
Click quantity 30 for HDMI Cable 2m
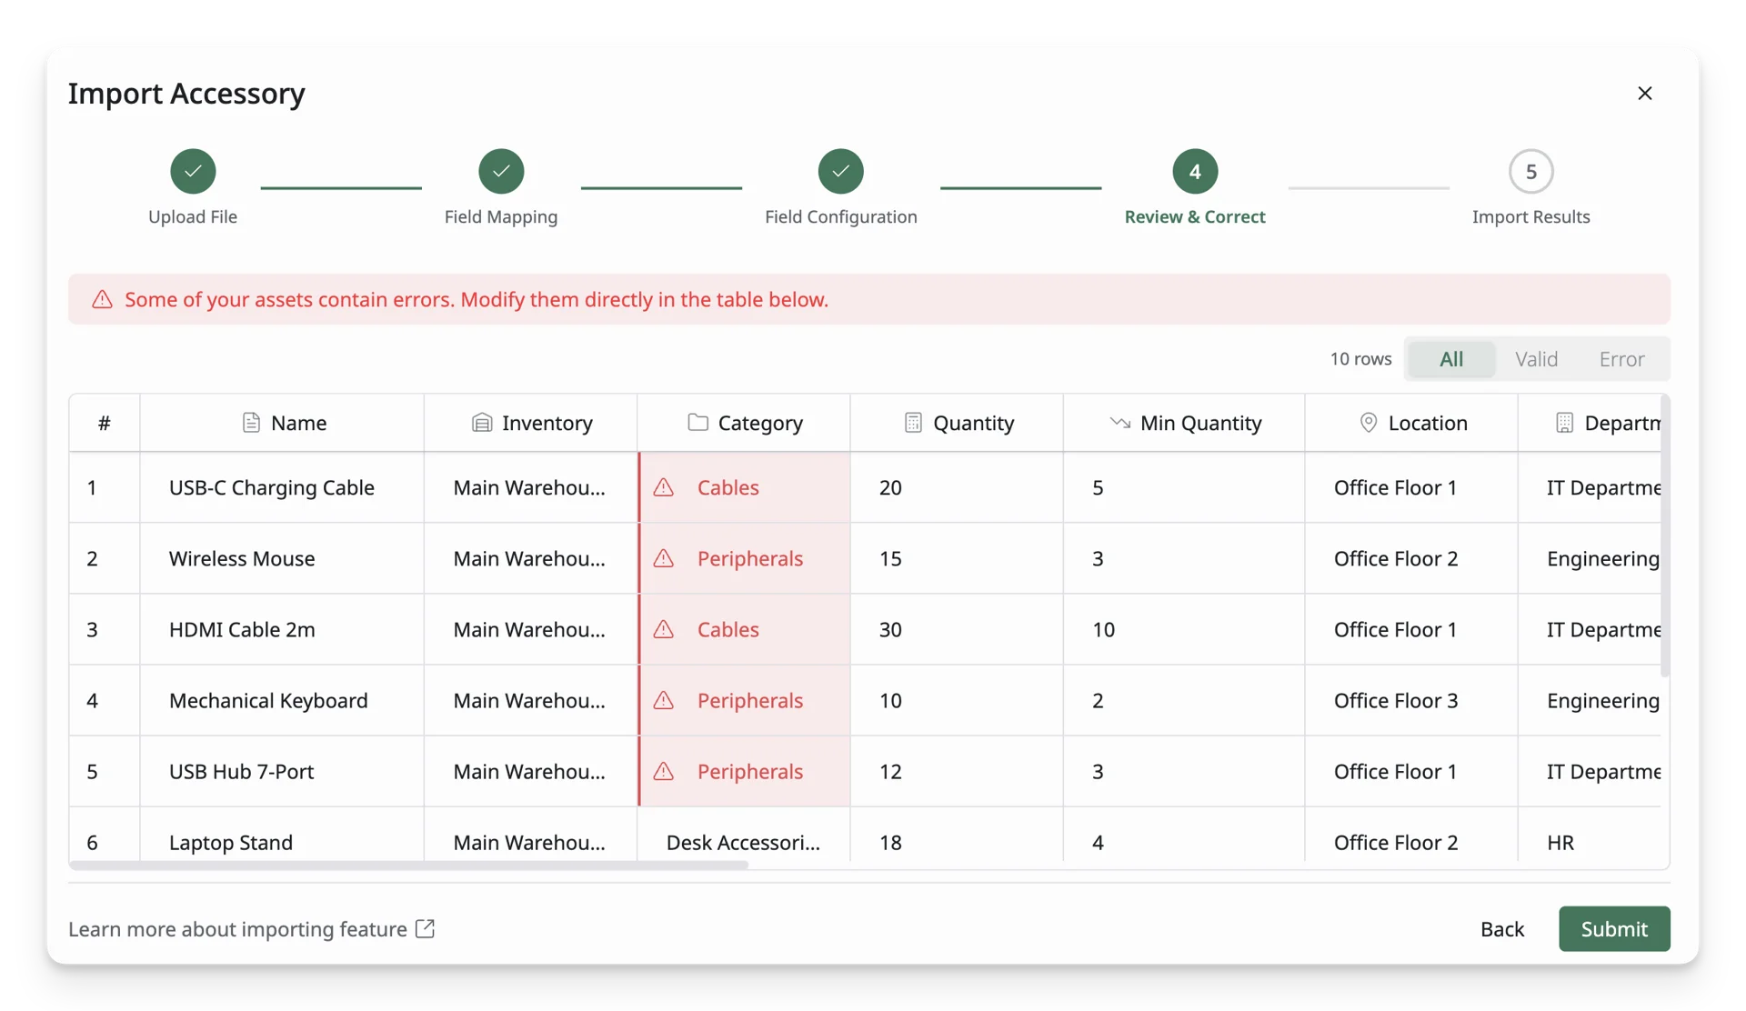957,629
